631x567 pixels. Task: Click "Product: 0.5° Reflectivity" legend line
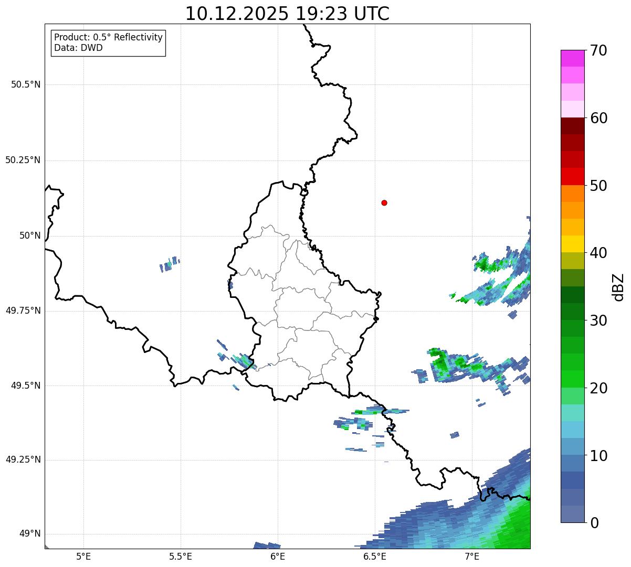108,38
